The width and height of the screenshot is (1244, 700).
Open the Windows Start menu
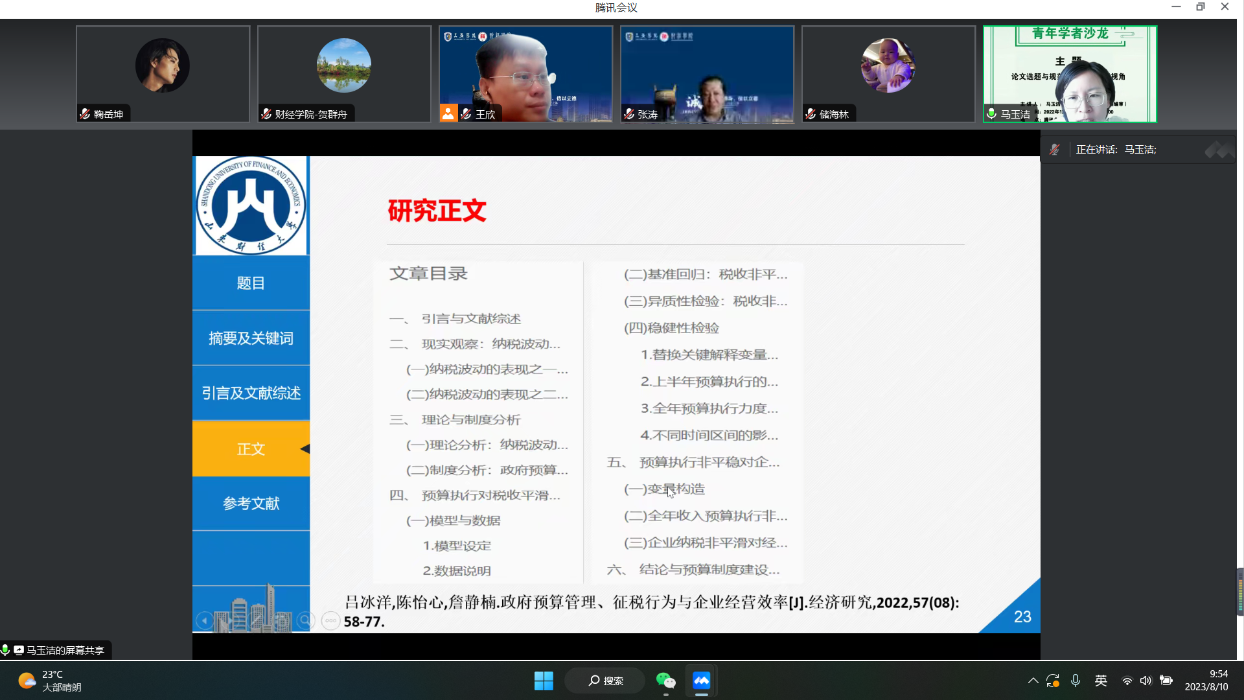tap(544, 681)
